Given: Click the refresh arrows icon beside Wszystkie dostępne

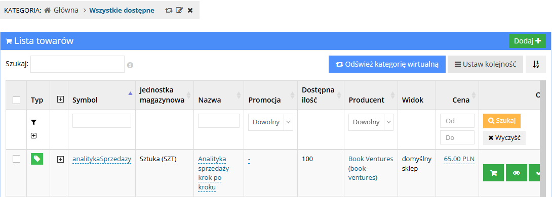Looking at the screenshot, I should pos(169,10).
